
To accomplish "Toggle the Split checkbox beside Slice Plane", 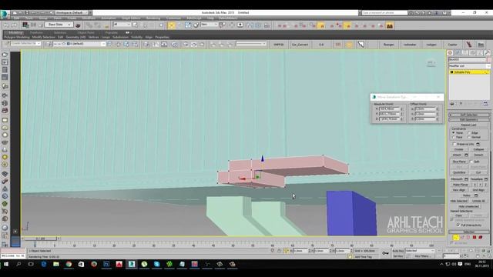I will (x=471, y=162).
